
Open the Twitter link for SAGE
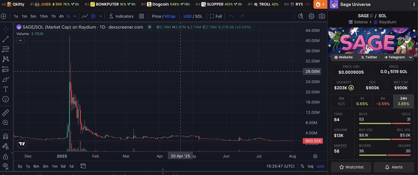point(369,57)
